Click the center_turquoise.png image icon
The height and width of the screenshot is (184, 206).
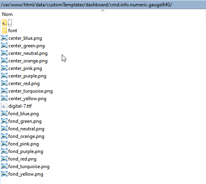pos(4,91)
